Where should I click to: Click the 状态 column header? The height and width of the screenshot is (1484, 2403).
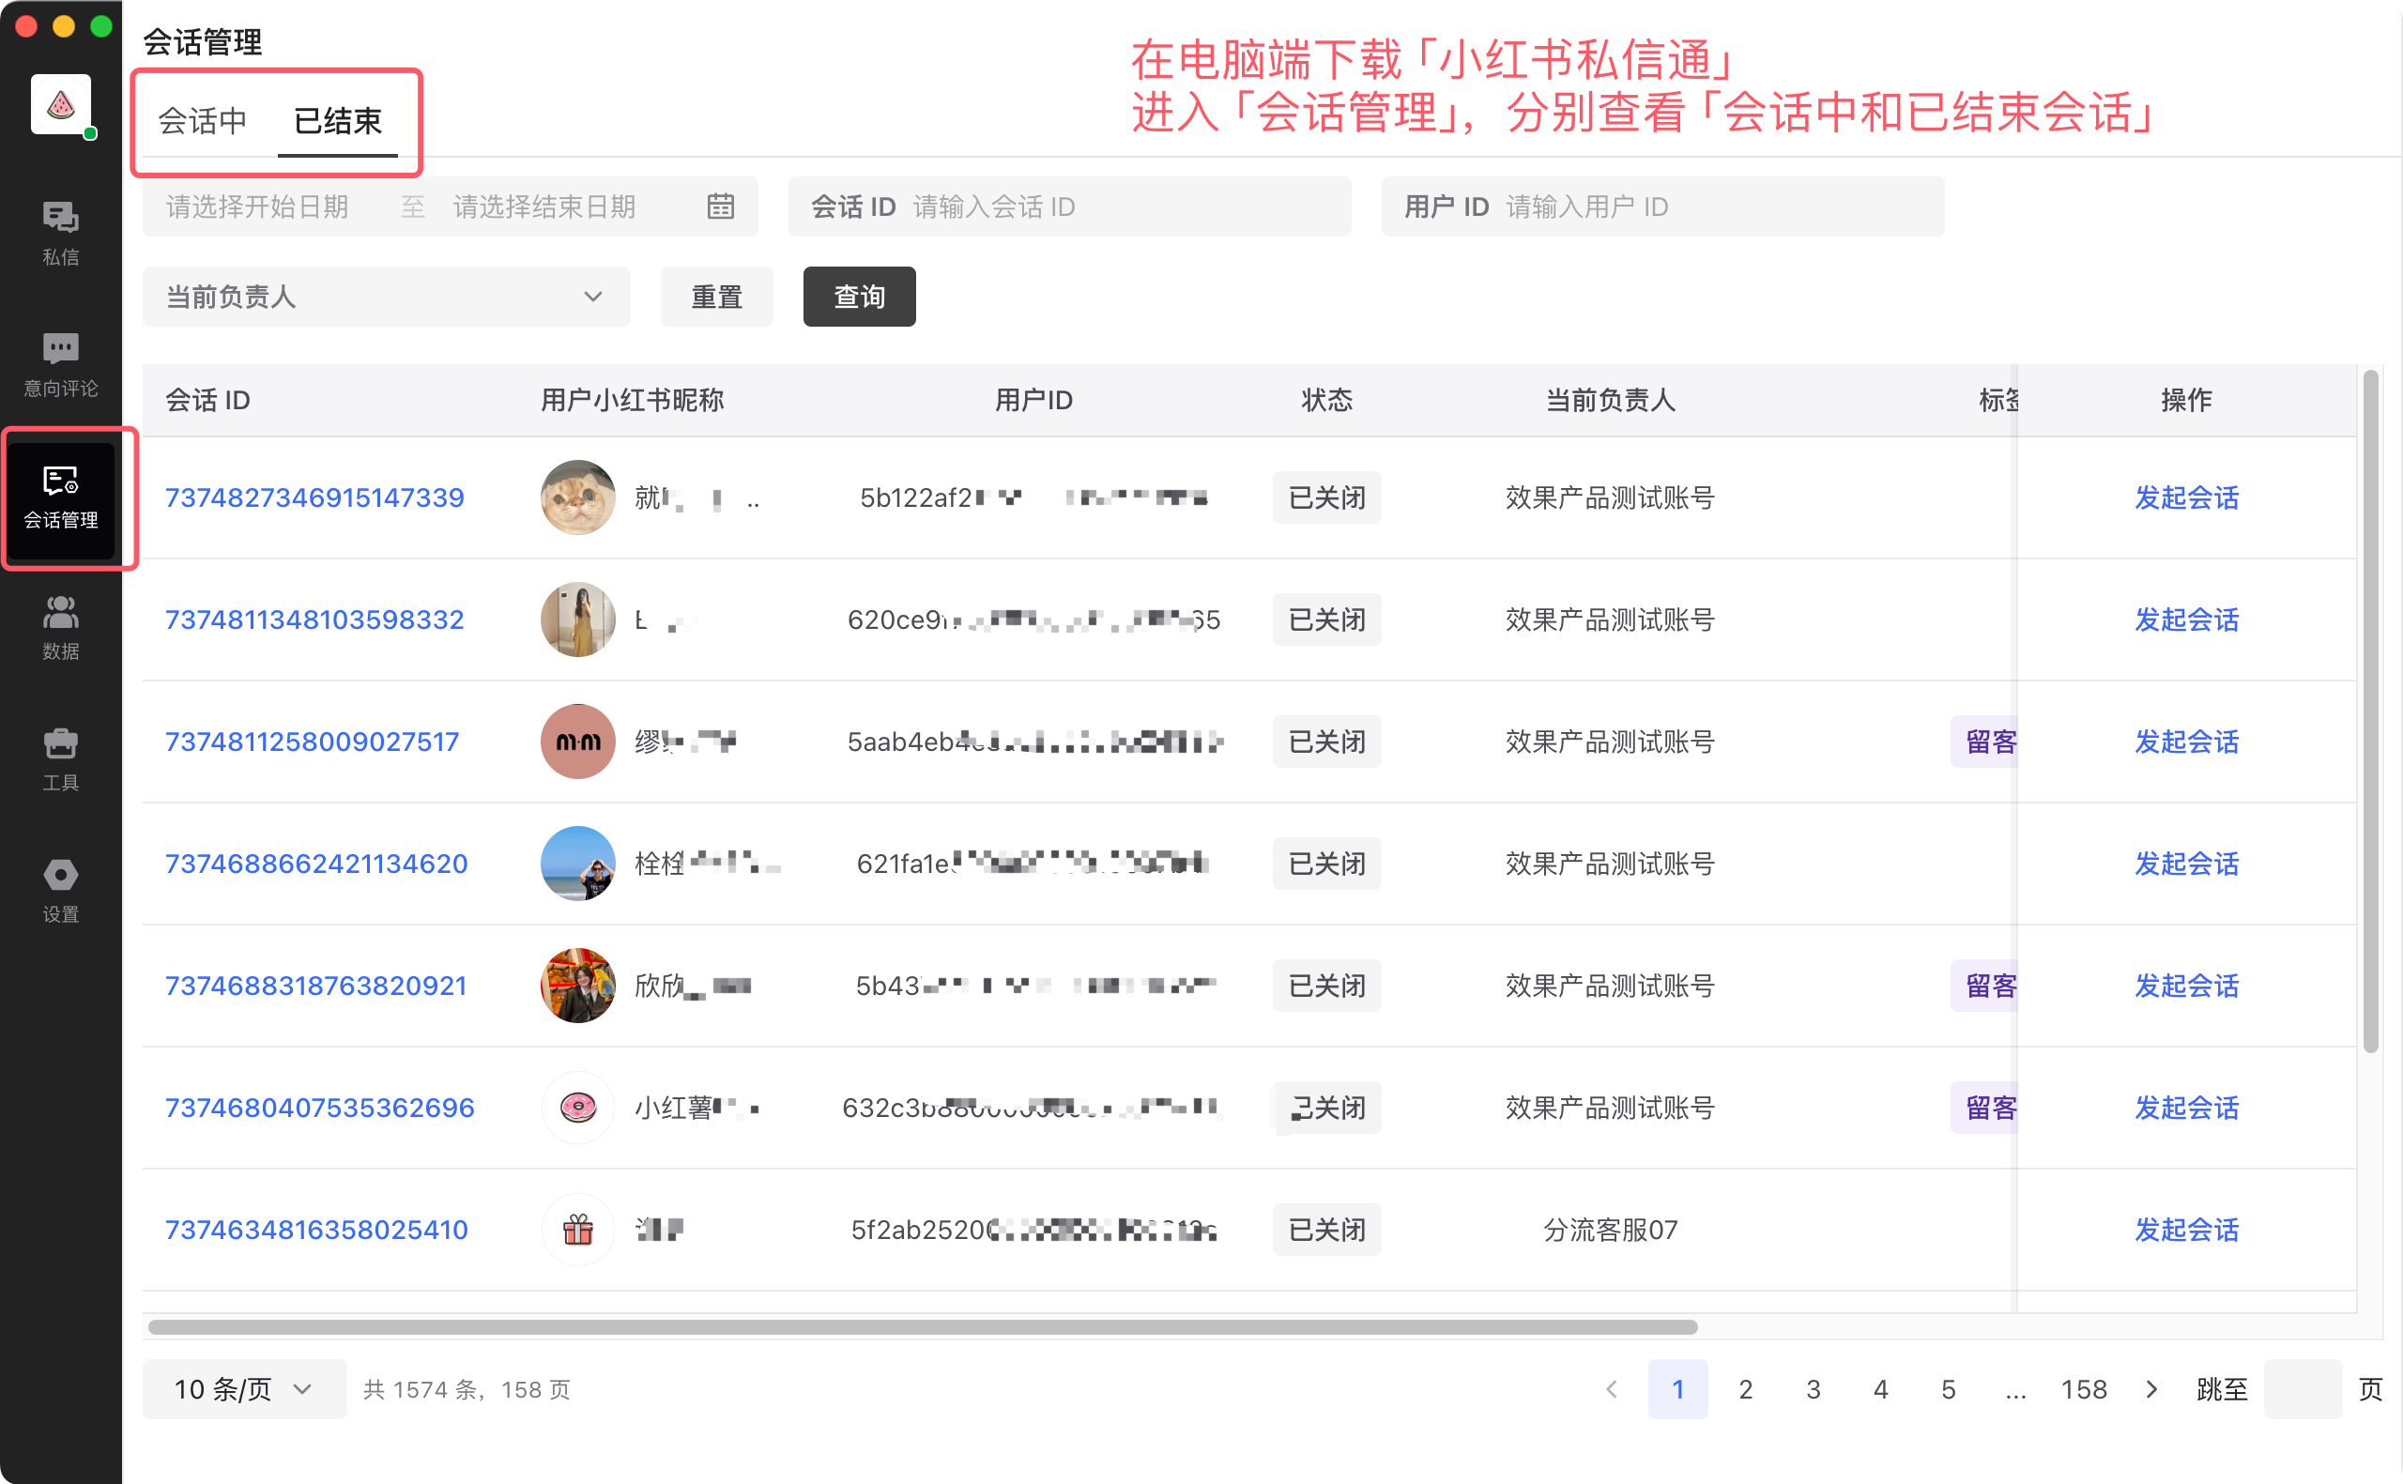tap(1325, 400)
